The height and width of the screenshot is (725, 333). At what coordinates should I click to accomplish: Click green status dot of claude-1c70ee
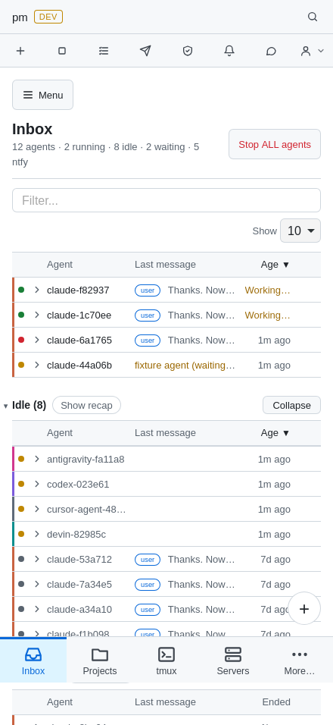pos(21,315)
